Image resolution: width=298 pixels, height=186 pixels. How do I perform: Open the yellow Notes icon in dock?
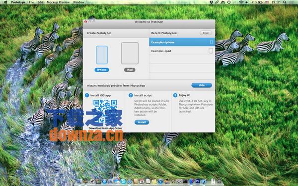click(x=154, y=181)
